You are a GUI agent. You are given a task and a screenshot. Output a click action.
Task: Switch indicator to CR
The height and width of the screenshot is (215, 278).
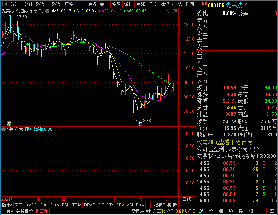coord(101,205)
